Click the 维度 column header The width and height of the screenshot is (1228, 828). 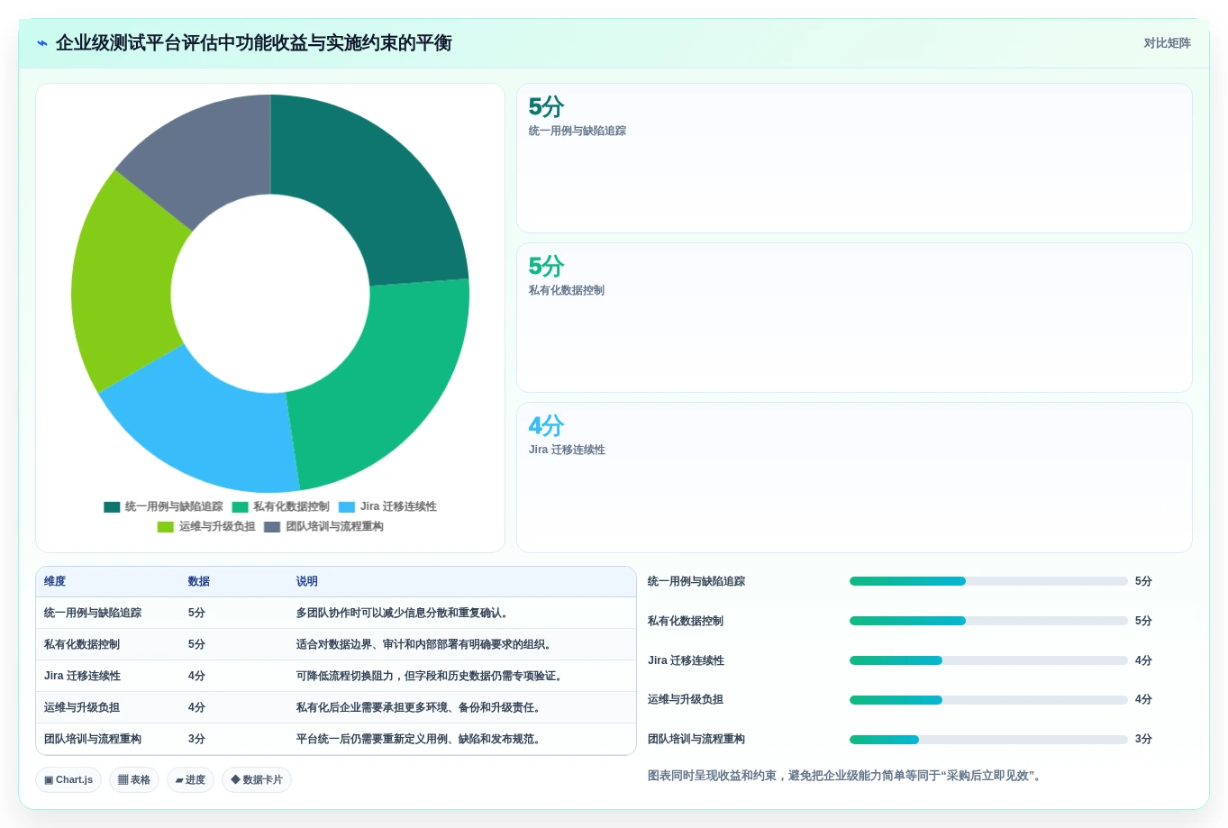coord(55,582)
